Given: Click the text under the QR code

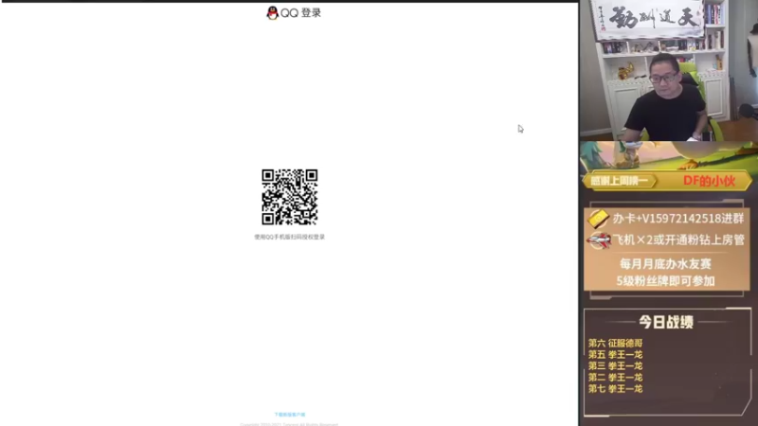Looking at the screenshot, I should coord(290,238).
